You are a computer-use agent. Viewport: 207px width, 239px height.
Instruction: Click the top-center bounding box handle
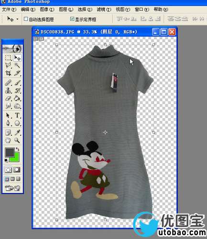(105, 45)
